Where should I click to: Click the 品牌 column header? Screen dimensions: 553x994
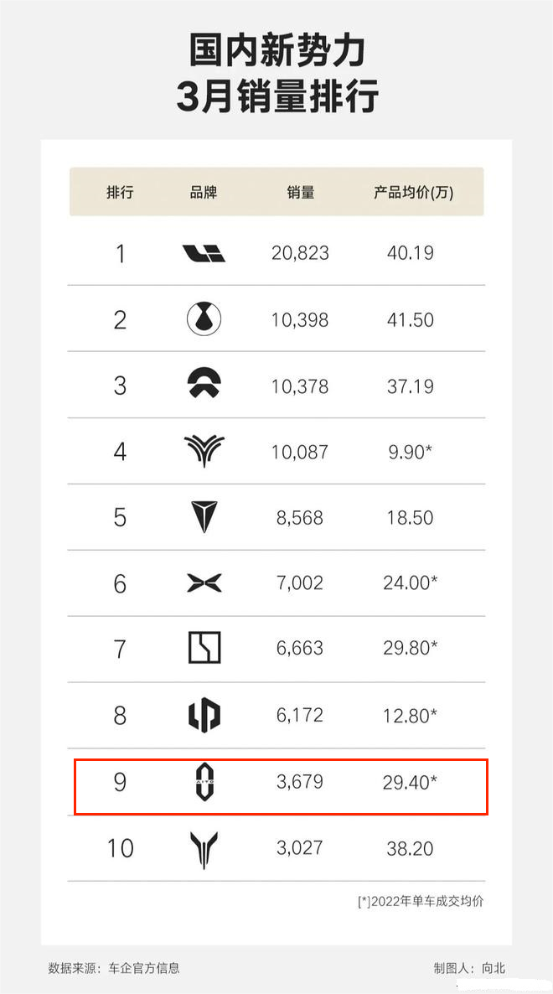(204, 192)
